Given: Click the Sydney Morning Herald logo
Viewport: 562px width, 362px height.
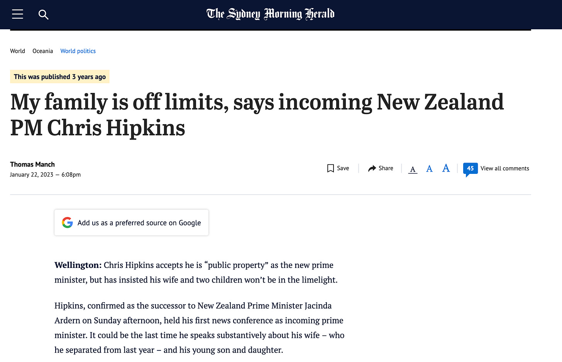Looking at the screenshot, I should (270, 14).
